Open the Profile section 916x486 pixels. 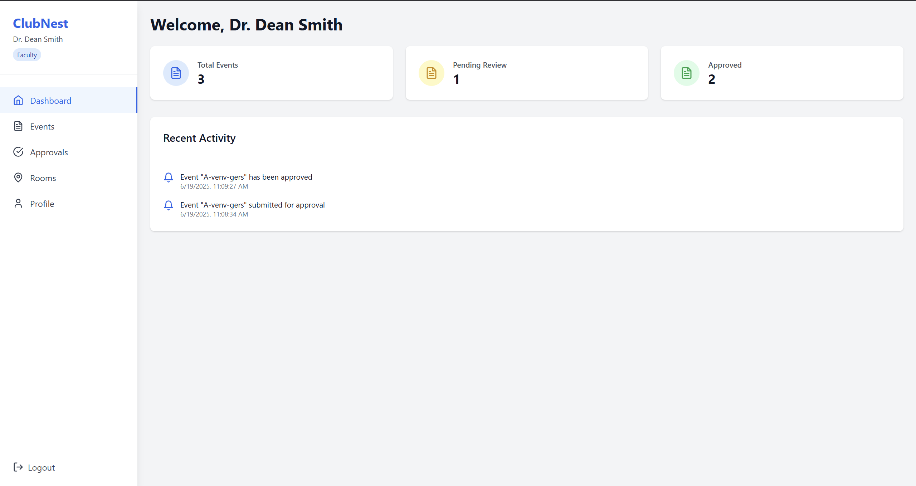pyautogui.click(x=42, y=204)
